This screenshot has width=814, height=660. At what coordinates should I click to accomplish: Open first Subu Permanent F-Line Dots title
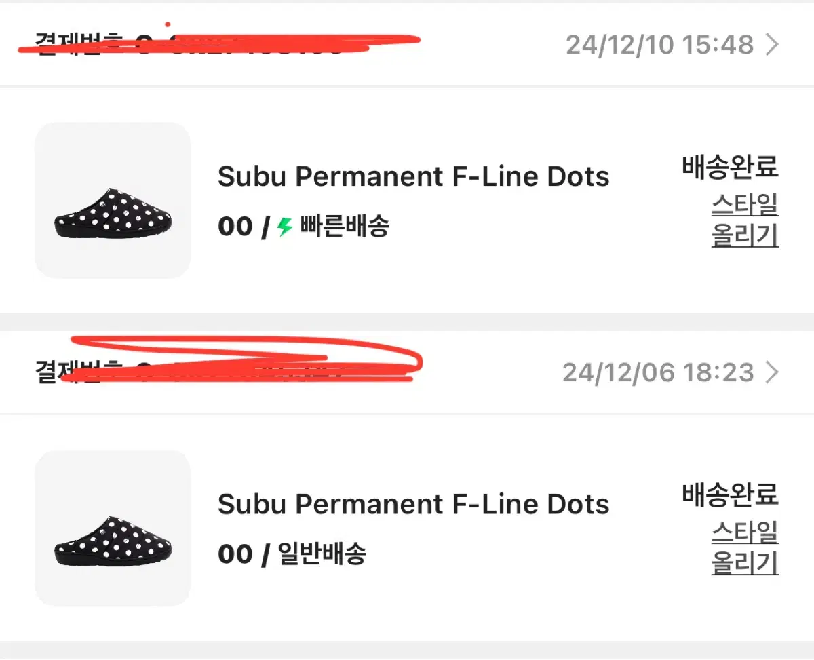413,177
